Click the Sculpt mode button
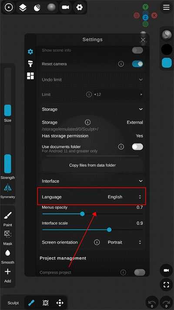174x310 pixels. coord(13,303)
